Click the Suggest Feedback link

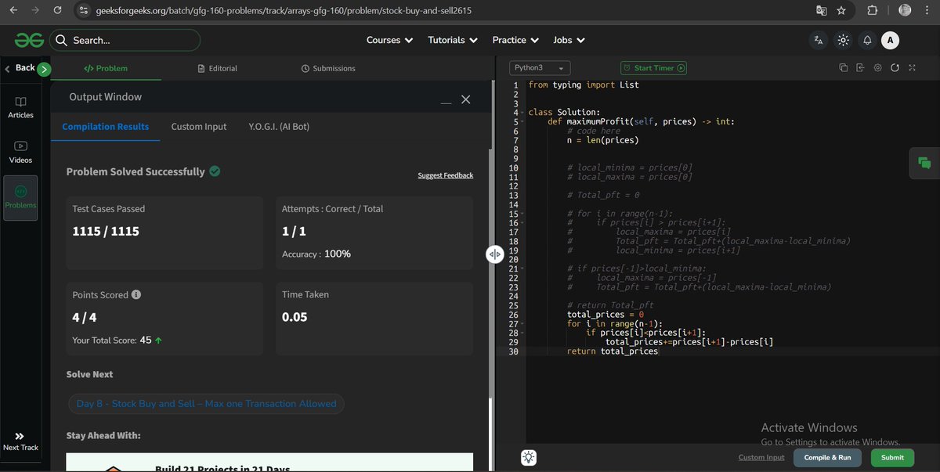[x=446, y=175]
